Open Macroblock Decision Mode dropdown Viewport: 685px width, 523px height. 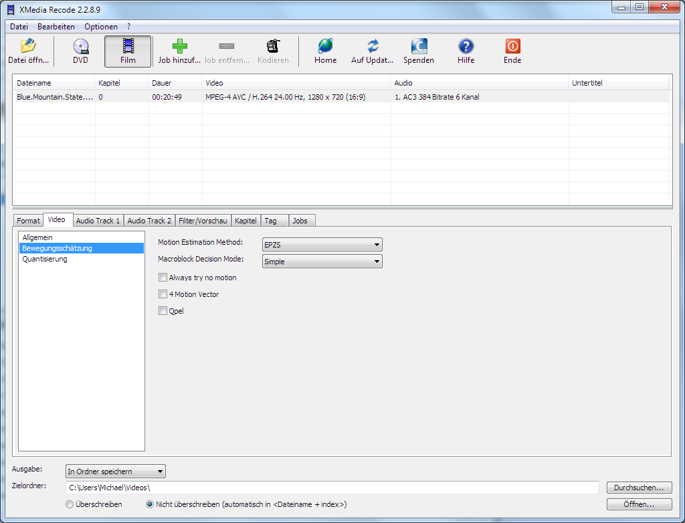(322, 261)
